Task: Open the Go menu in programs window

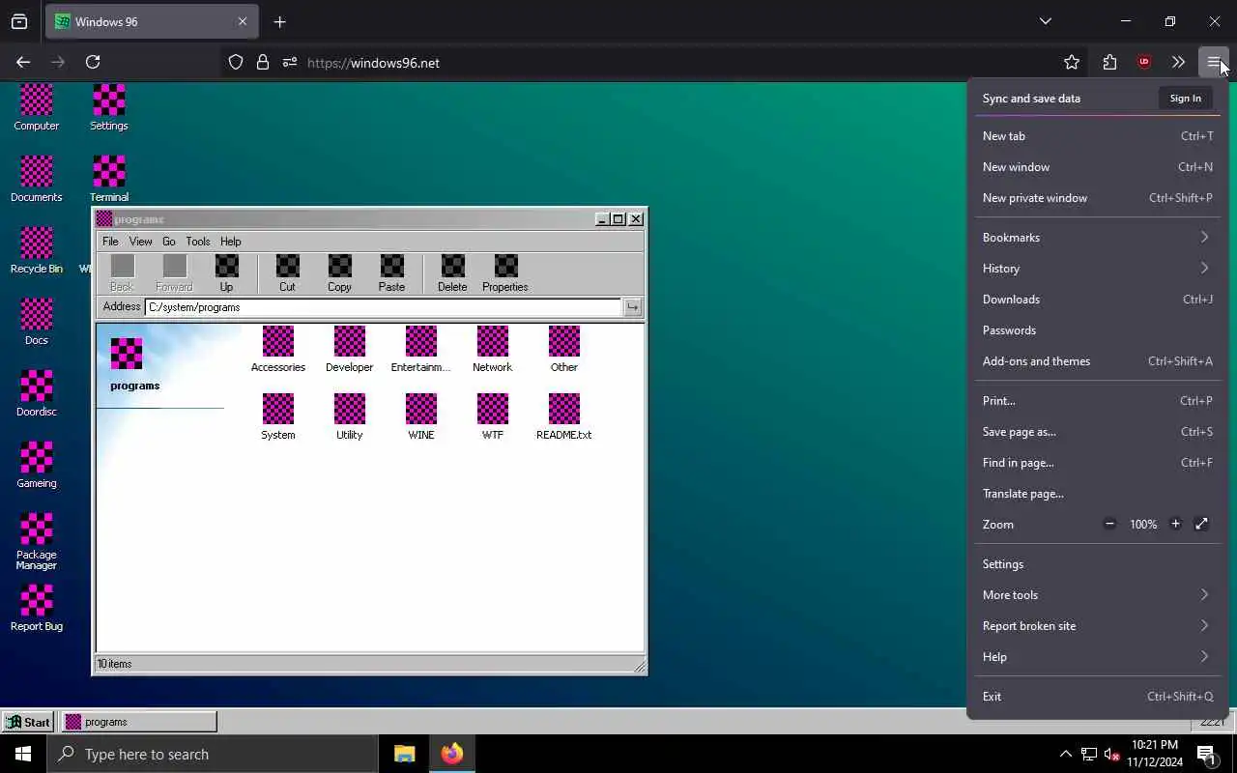Action: click(x=169, y=242)
